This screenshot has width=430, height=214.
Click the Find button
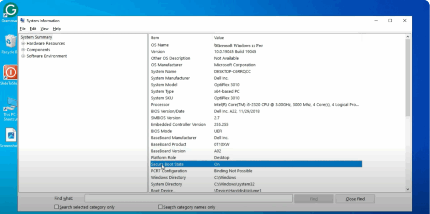(x=314, y=199)
